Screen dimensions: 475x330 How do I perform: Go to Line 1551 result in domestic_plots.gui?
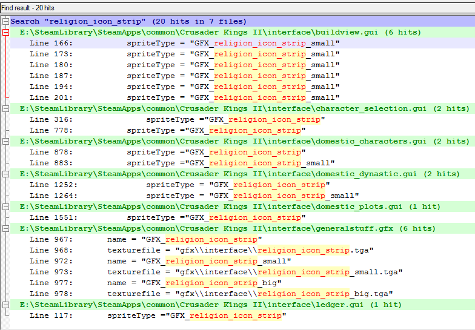tap(242, 218)
